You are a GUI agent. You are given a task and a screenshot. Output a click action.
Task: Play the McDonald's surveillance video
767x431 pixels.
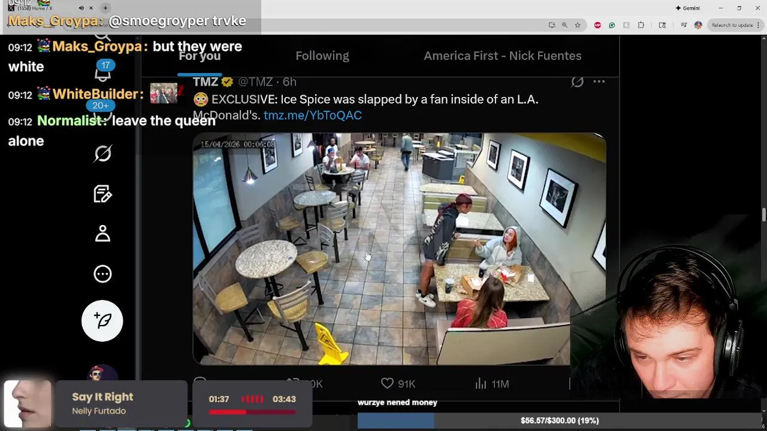399,248
